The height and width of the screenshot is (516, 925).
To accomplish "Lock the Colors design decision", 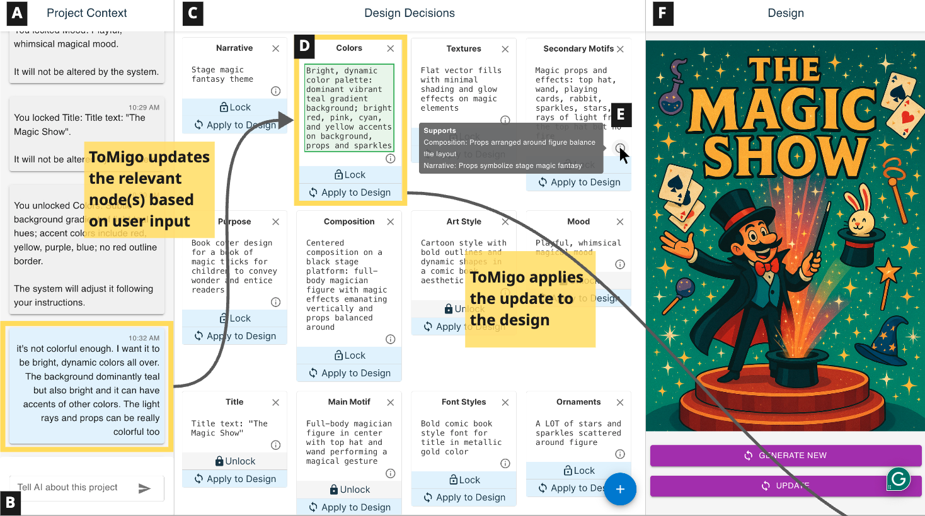I will pos(350,175).
